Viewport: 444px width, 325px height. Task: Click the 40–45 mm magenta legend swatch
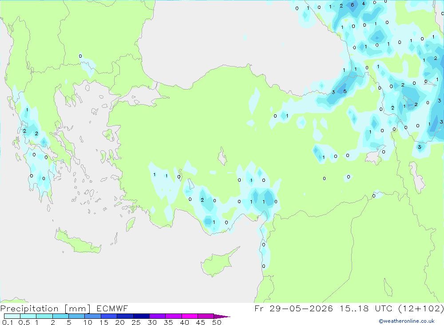(190, 316)
